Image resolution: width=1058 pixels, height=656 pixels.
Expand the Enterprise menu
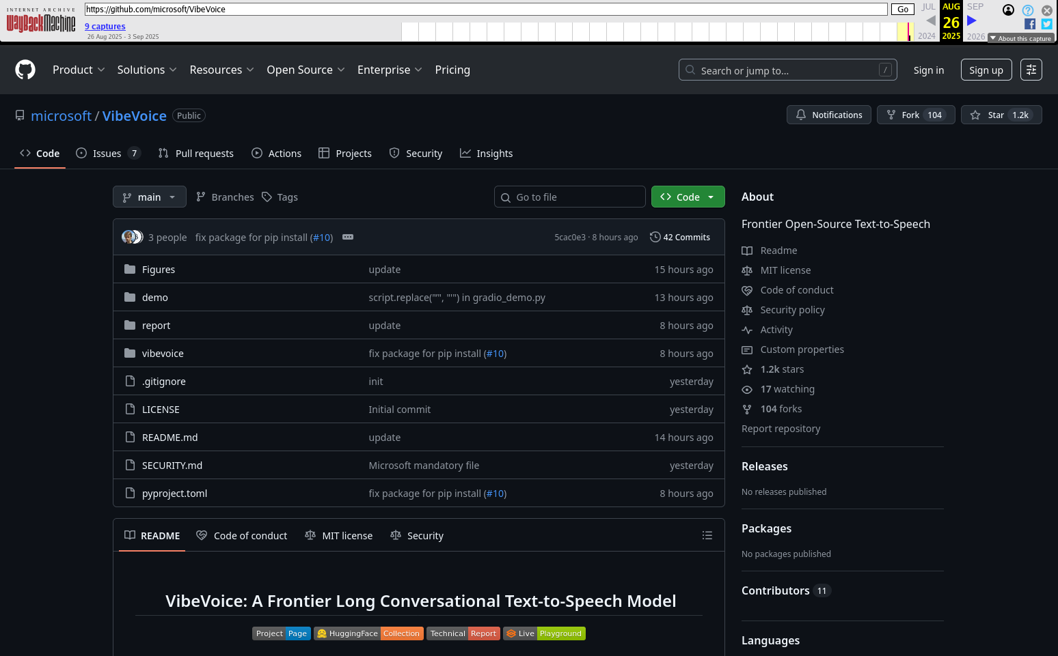390,70
